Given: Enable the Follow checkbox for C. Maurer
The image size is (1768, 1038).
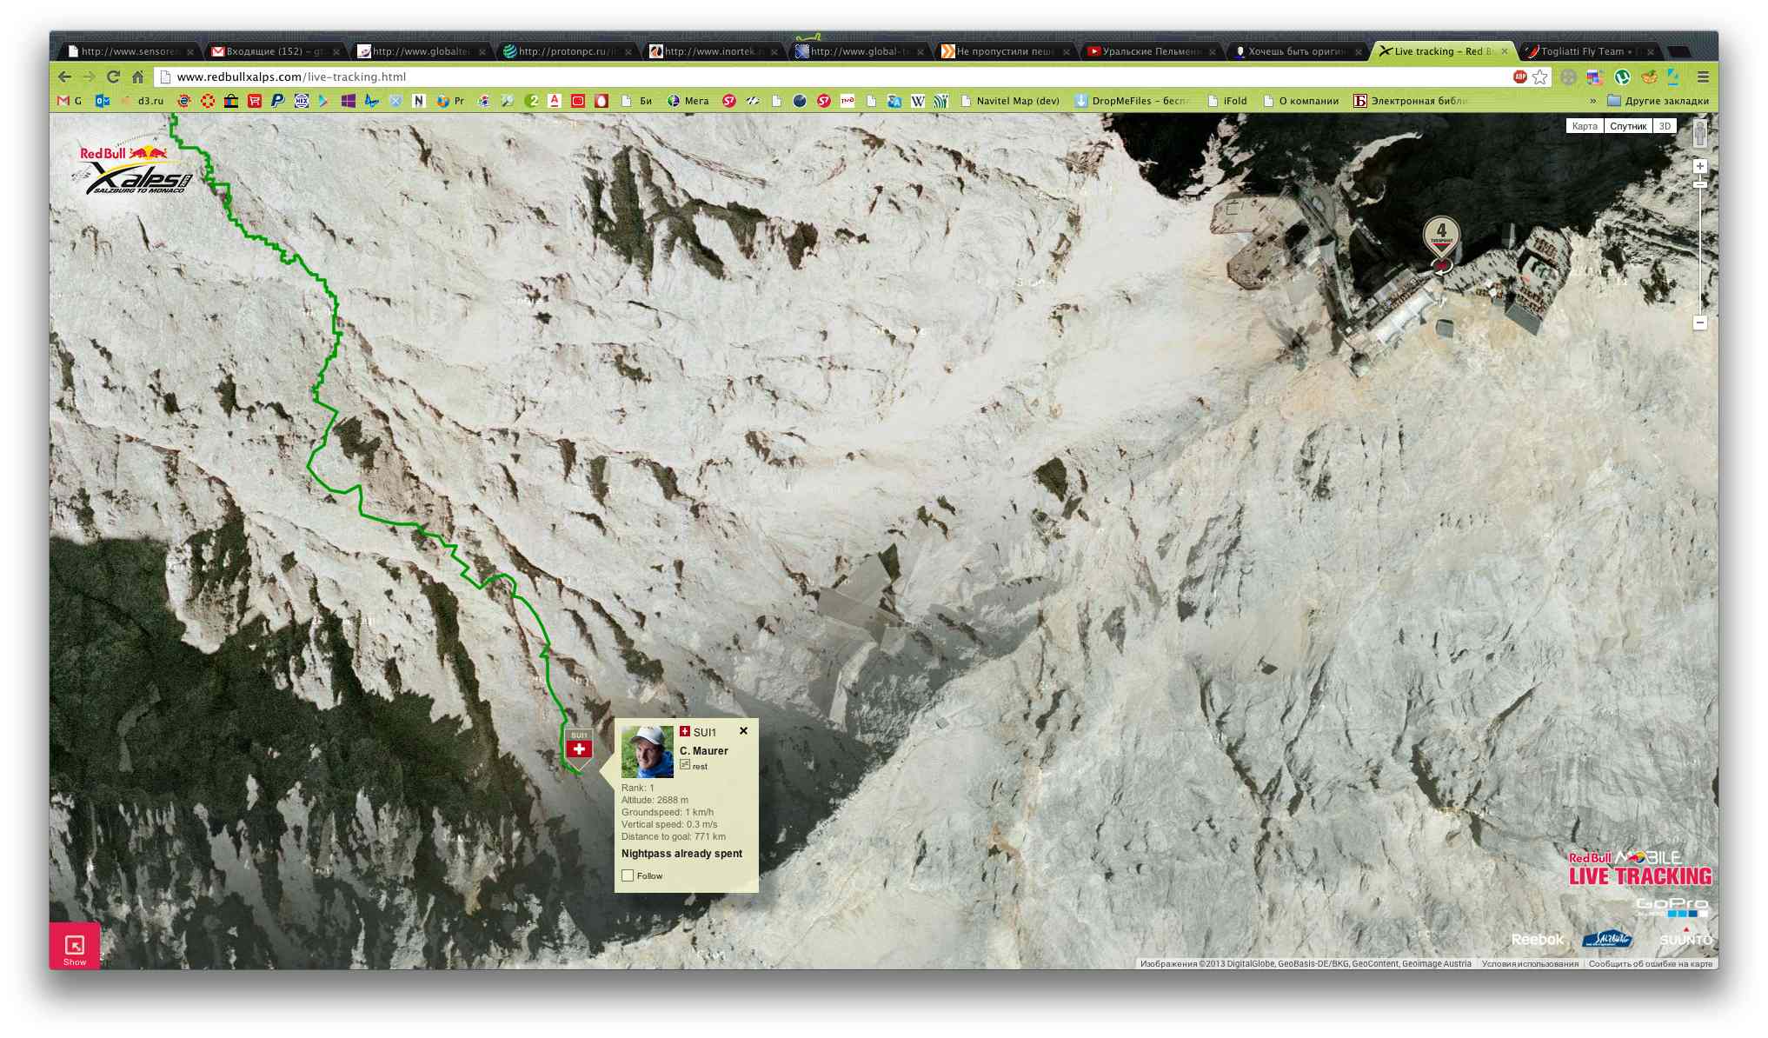Looking at the screenshot, I should pos(628,875).
